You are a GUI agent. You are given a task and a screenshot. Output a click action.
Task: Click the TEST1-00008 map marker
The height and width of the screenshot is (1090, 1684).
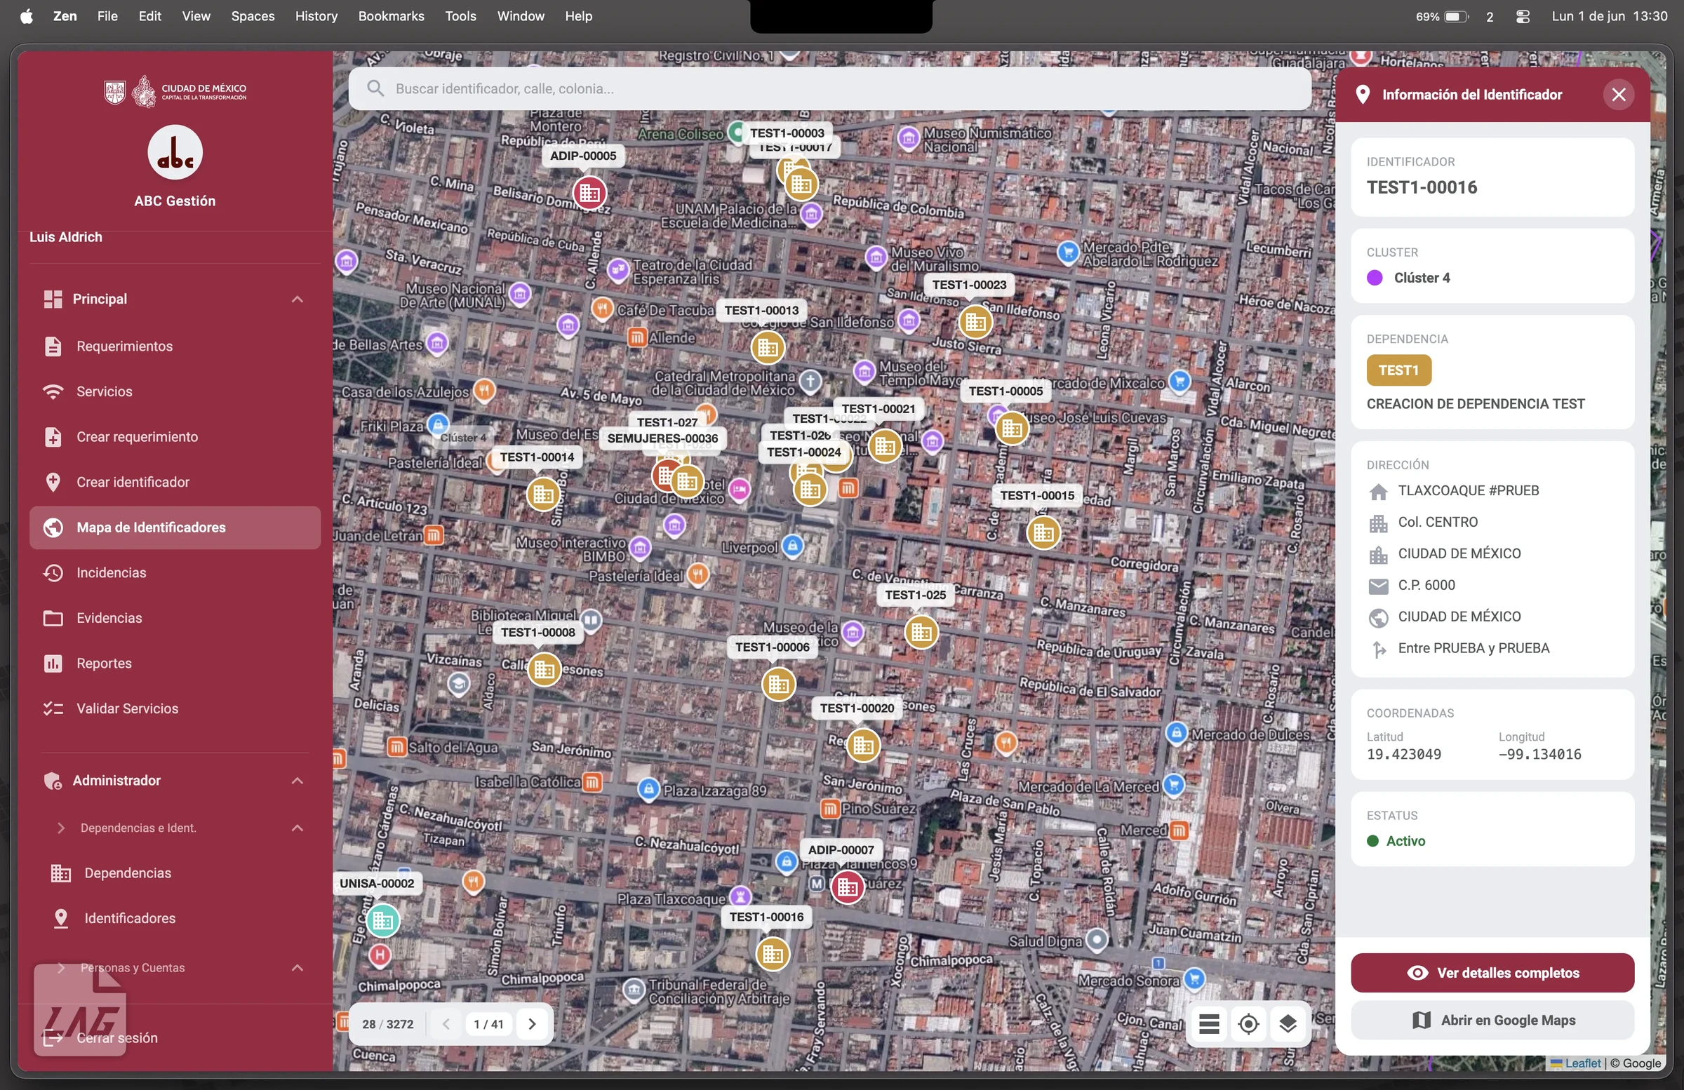[x=544, y=669]
